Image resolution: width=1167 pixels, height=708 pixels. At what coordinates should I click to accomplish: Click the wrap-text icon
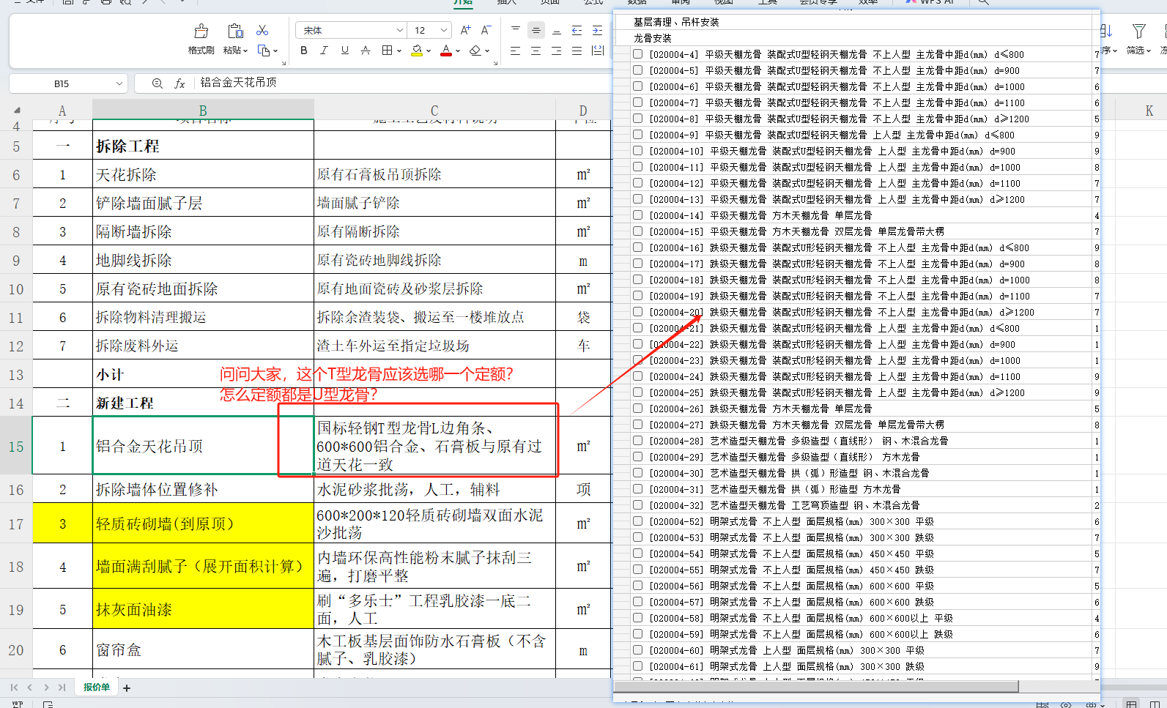598,51
